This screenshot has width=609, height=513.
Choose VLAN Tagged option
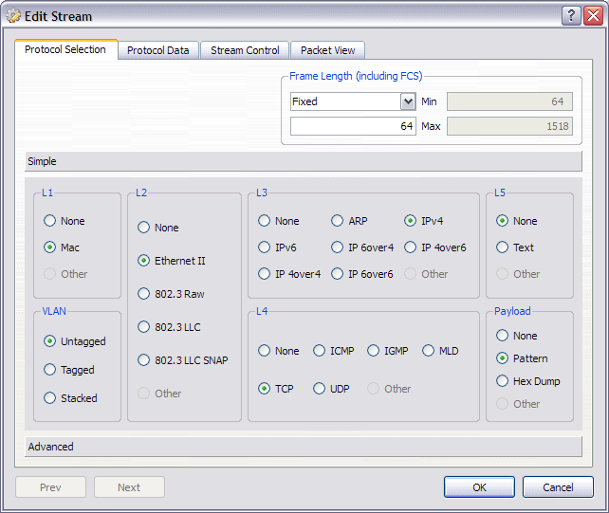[x=49, y=369]
